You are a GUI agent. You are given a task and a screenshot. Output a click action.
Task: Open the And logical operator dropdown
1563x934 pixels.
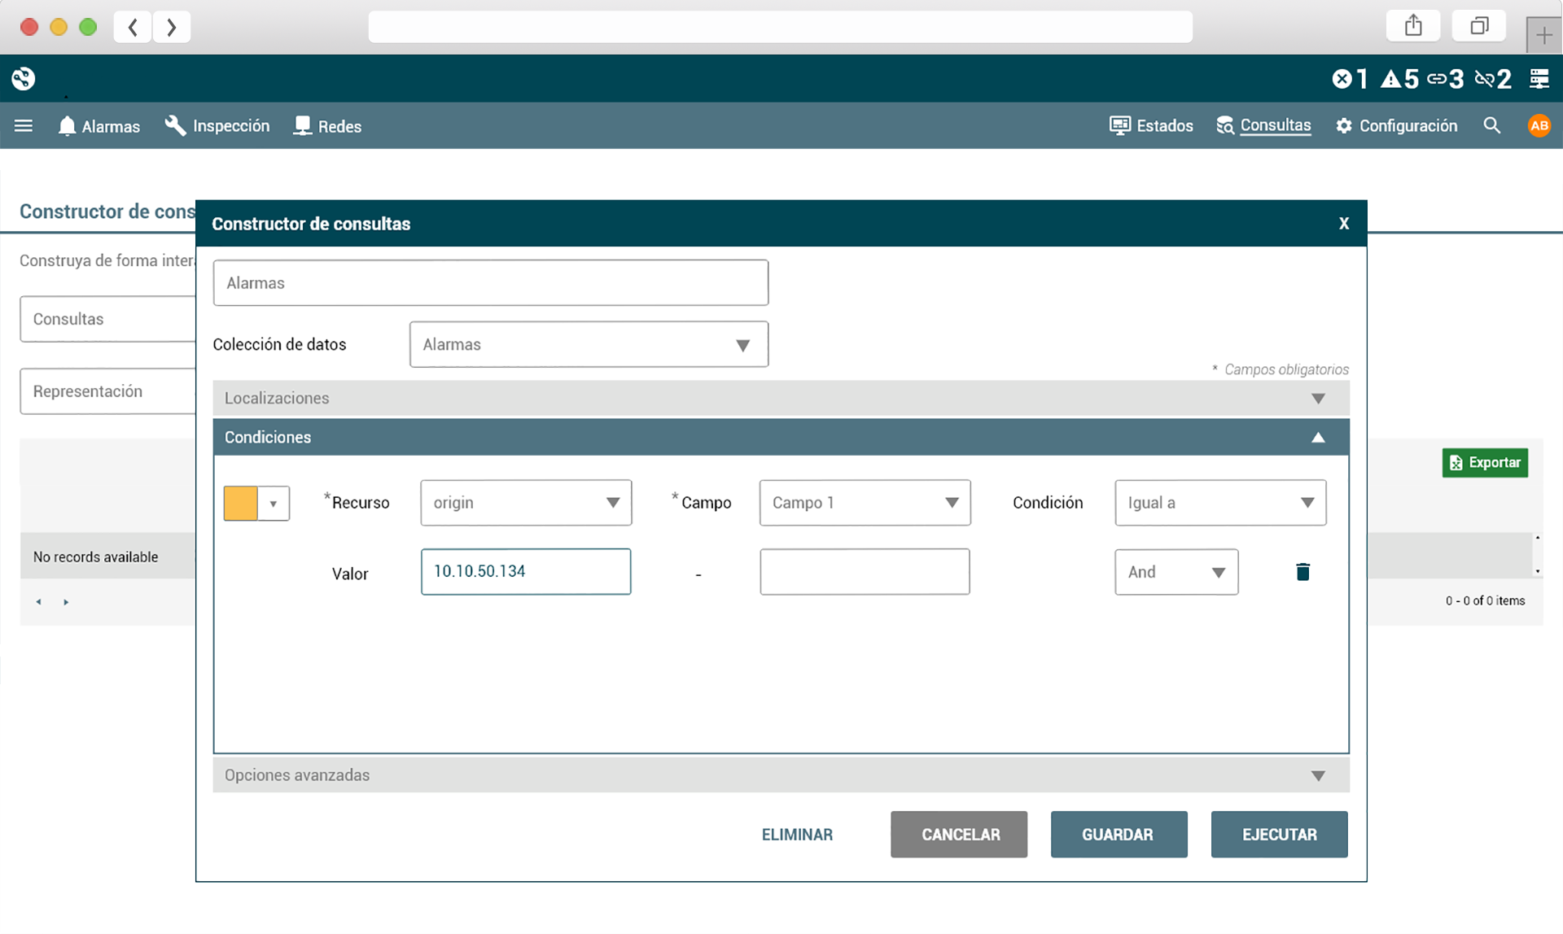click(x=1176, y=572)
